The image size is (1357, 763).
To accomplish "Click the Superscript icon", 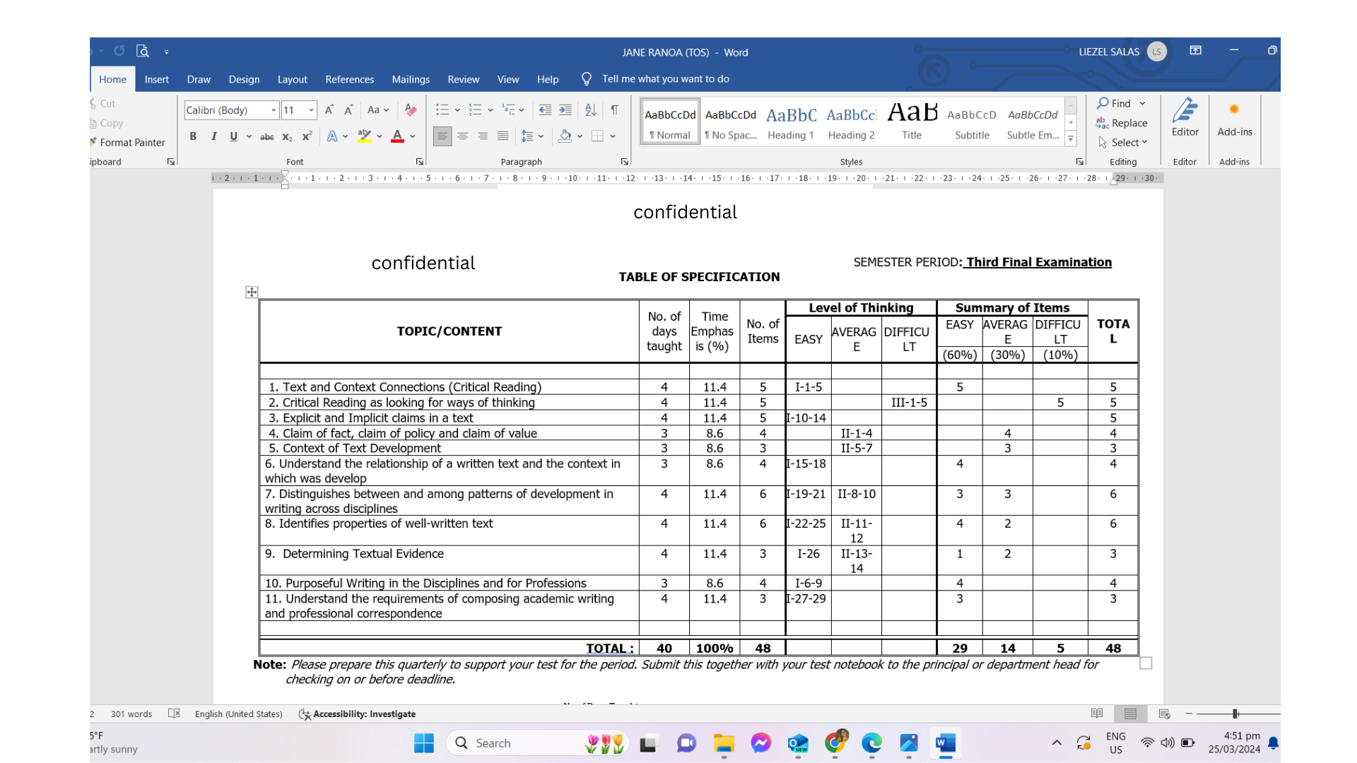I will pyautogui.click(x=307, y=136).
